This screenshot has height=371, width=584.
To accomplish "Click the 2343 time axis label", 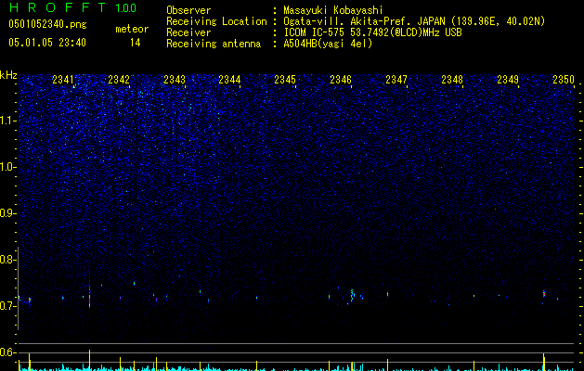I will pyautogui.click(x=175, y=79).
